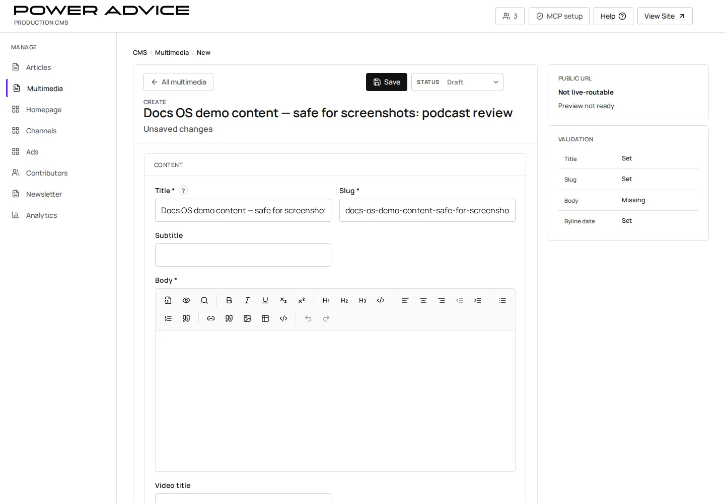Click into the Subtitle input field
725x503 pixels.
point(243,255)
